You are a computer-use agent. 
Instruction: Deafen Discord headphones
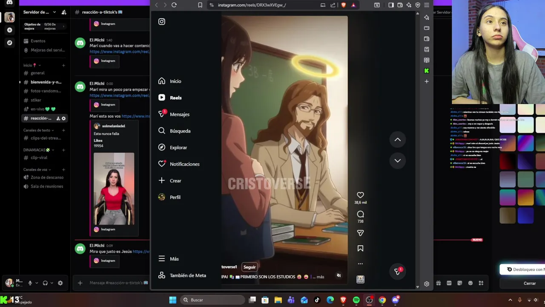[45, 283]
